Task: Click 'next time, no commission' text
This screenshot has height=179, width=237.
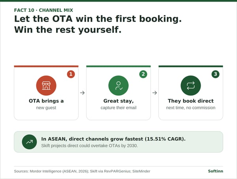Action: coord(191,108)
